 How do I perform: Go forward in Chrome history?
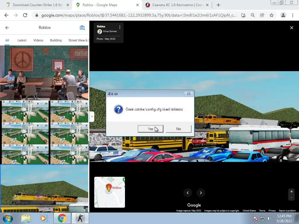point(16,15)
